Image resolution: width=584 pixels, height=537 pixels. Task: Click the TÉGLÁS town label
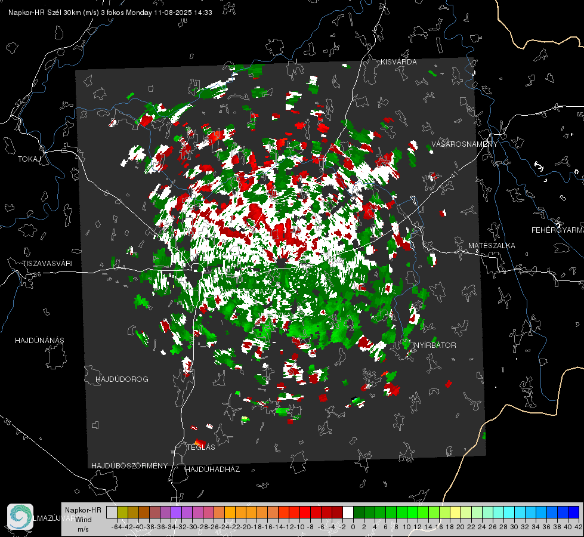coord(201,447)
